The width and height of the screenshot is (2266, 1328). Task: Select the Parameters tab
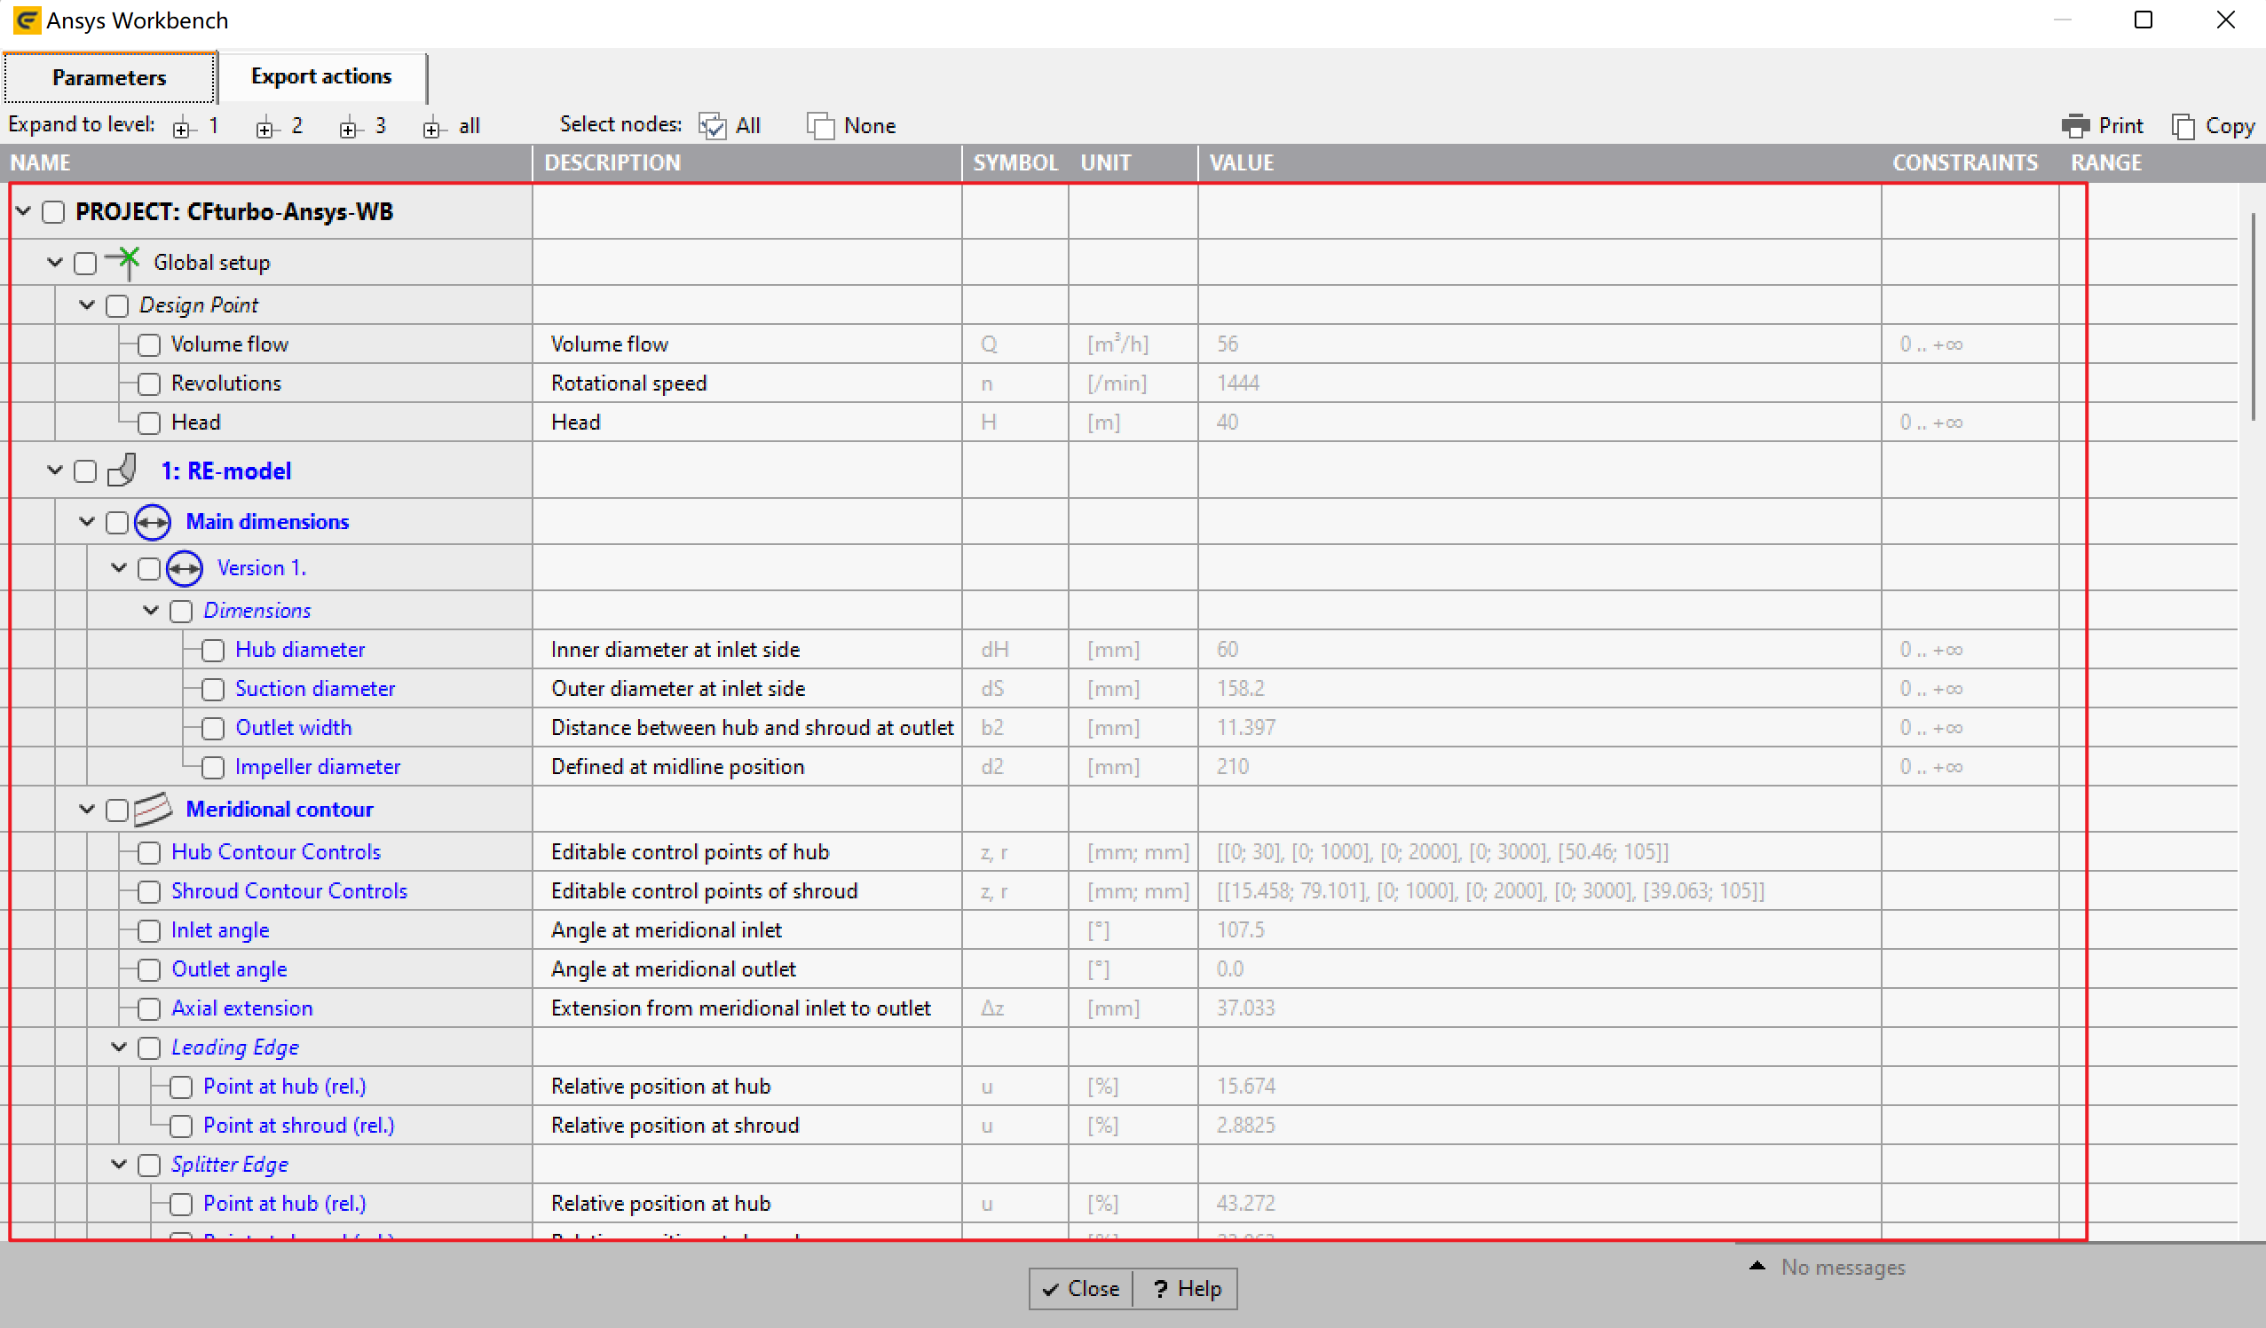109,77
